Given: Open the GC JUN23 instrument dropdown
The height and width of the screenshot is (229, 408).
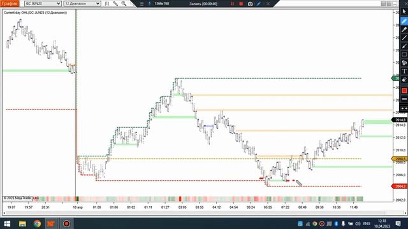Looking at the screenshot, I should (x=43, y=3).
